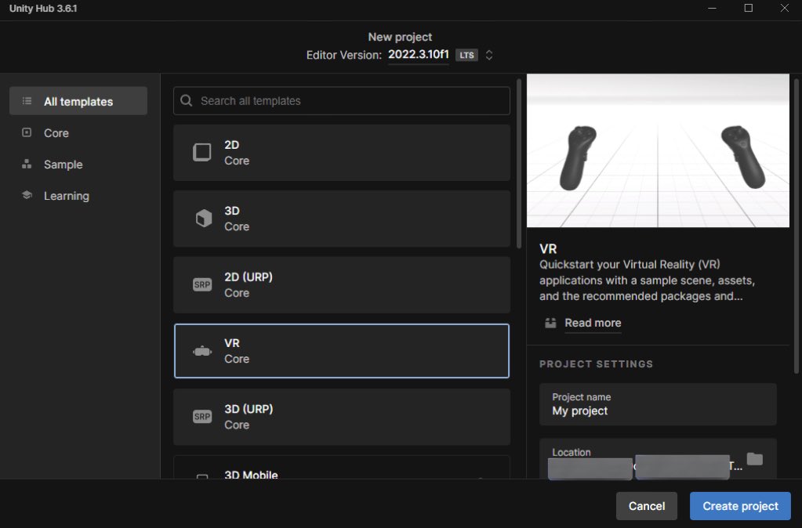Select the All templates category

(78, 101)
